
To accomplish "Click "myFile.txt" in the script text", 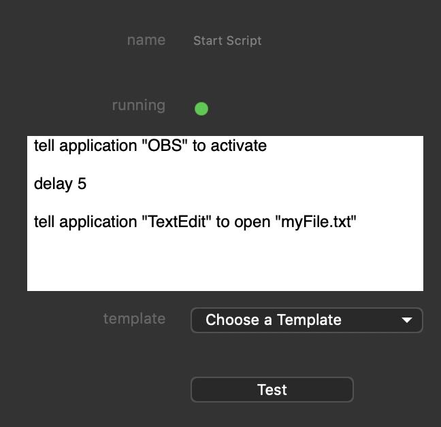I will pos(315,222).
